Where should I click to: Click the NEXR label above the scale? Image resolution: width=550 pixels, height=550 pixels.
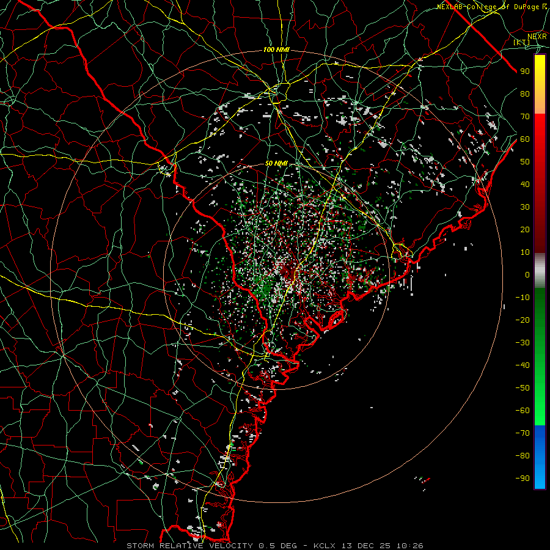[x=537, y=37]
